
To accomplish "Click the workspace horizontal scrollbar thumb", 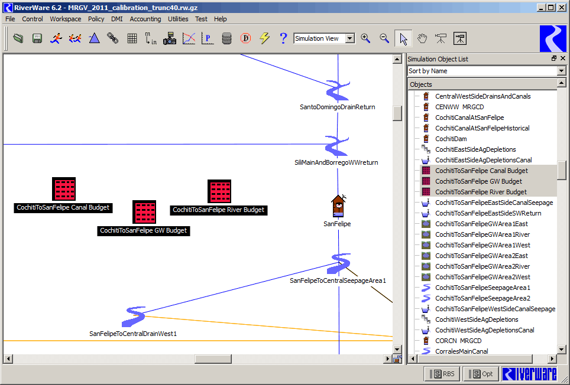I will pos(213,359).
